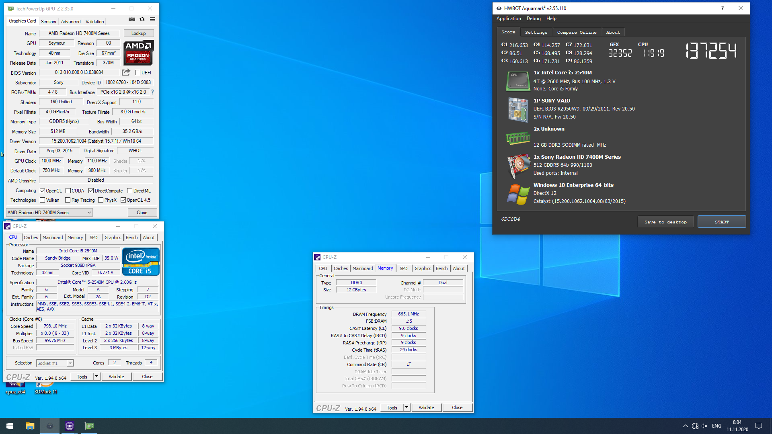Open the Validation tab in GPU-Z
772x434 pixels.
[x=94, y=22]
